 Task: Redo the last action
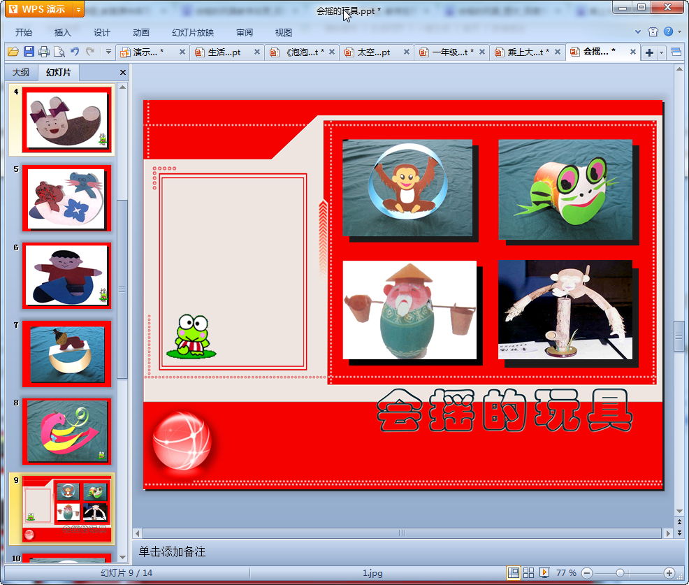point(90,52)
